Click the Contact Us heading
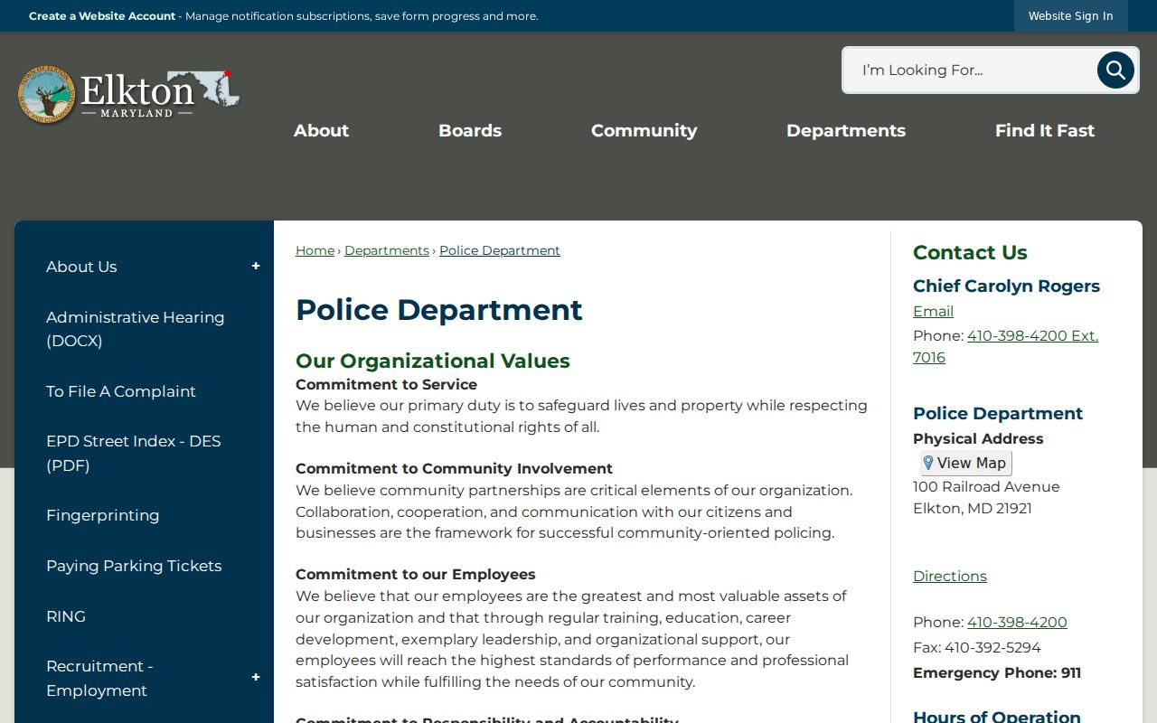This screenshot has height=723, width=1157. click(x=970, y=252)
